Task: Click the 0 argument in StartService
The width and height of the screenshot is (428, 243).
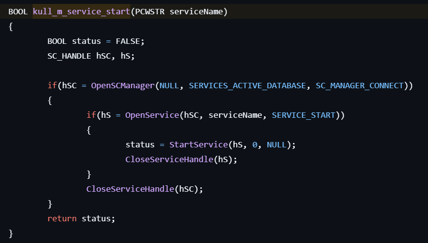Action: coord(254,144)
